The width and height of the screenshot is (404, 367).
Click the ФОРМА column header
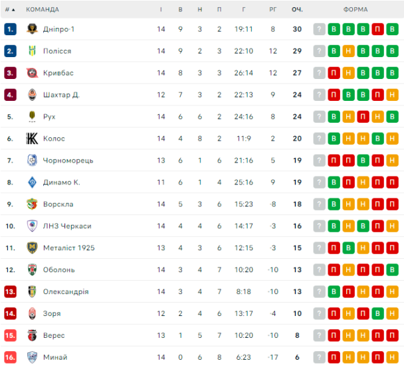click(355, 9)
